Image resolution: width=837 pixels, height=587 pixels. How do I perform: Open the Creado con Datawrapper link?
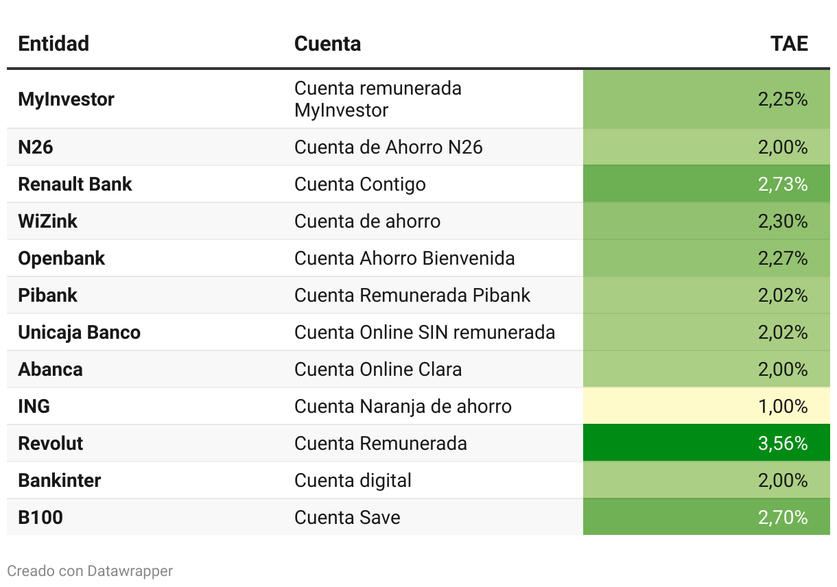pos(90,571)
